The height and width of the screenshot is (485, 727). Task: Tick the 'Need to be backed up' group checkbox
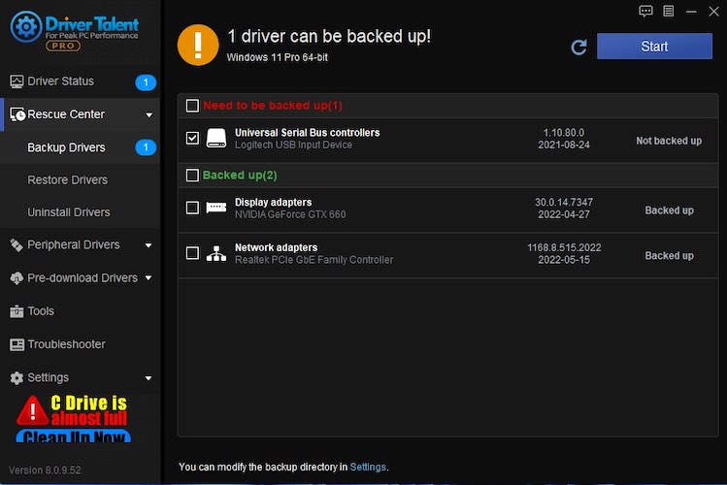[x=192, y=106]
